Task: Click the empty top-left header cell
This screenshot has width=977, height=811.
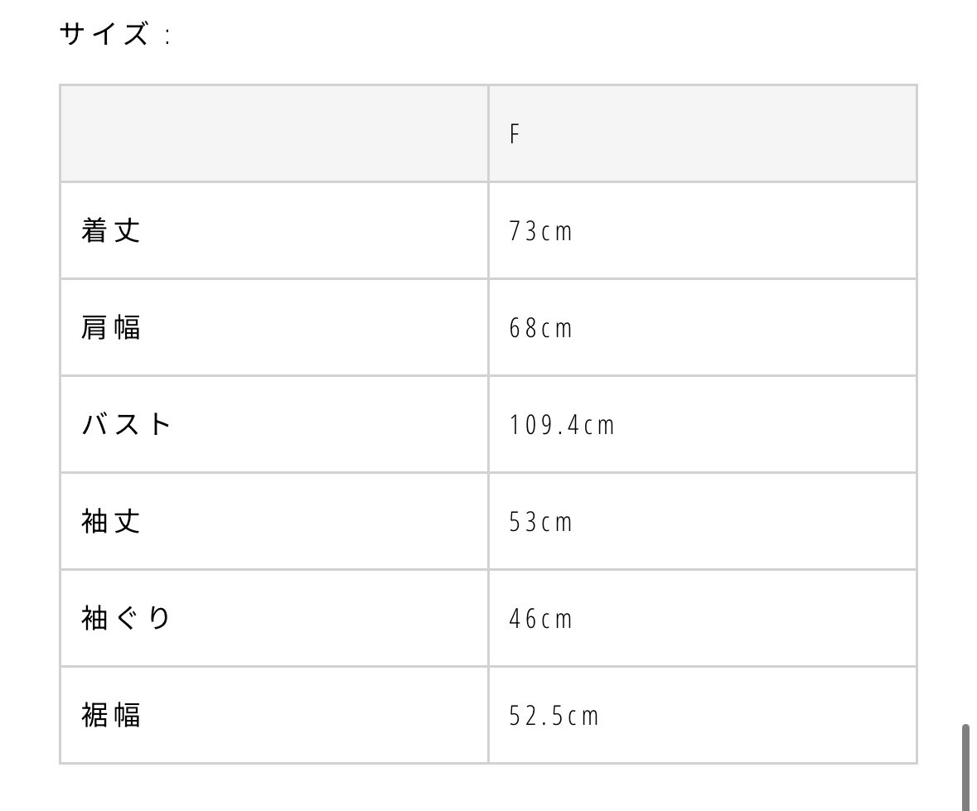Action: (273, 133)
